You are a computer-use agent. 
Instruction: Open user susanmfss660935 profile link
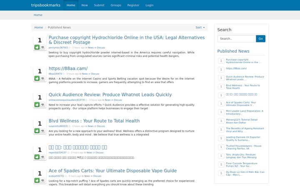tap(58, 126)
